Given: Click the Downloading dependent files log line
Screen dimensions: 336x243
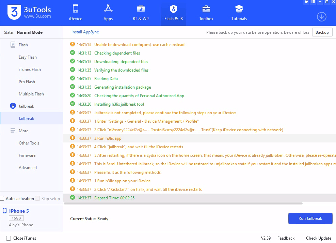Looking at the screenshot, I should (121, 62).
